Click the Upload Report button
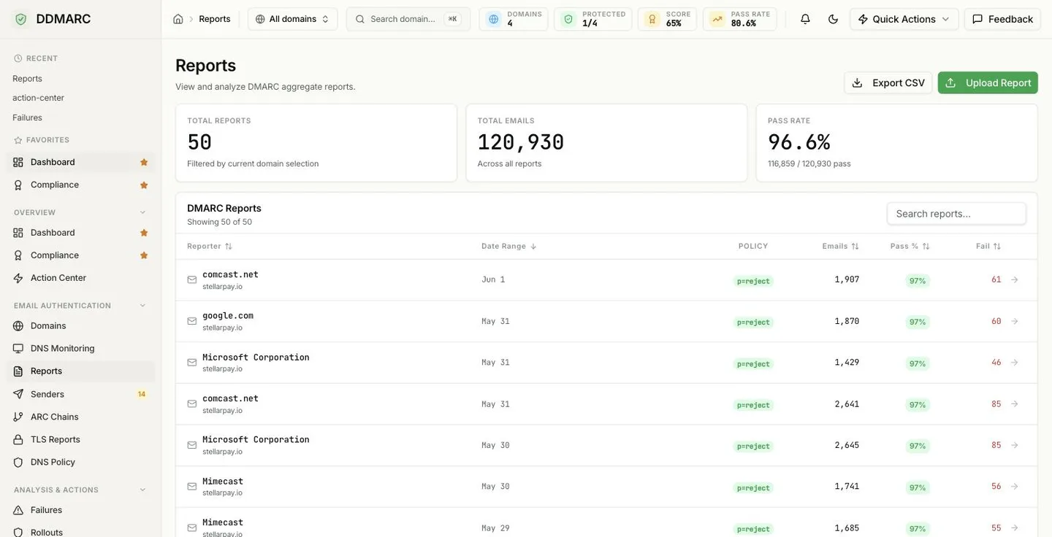Image resolution: width=1052 pixels, height=537 pixels. point(988,82)
